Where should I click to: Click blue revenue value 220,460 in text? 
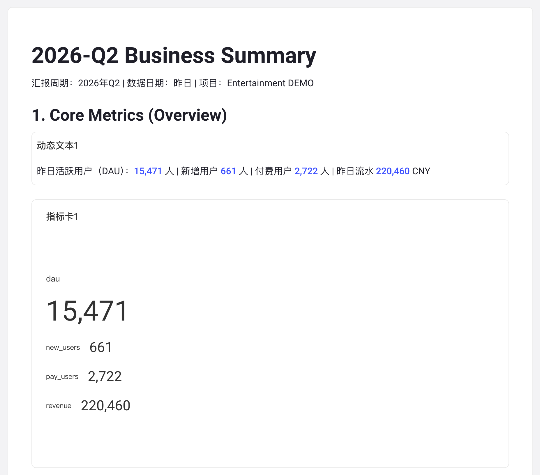393,171
